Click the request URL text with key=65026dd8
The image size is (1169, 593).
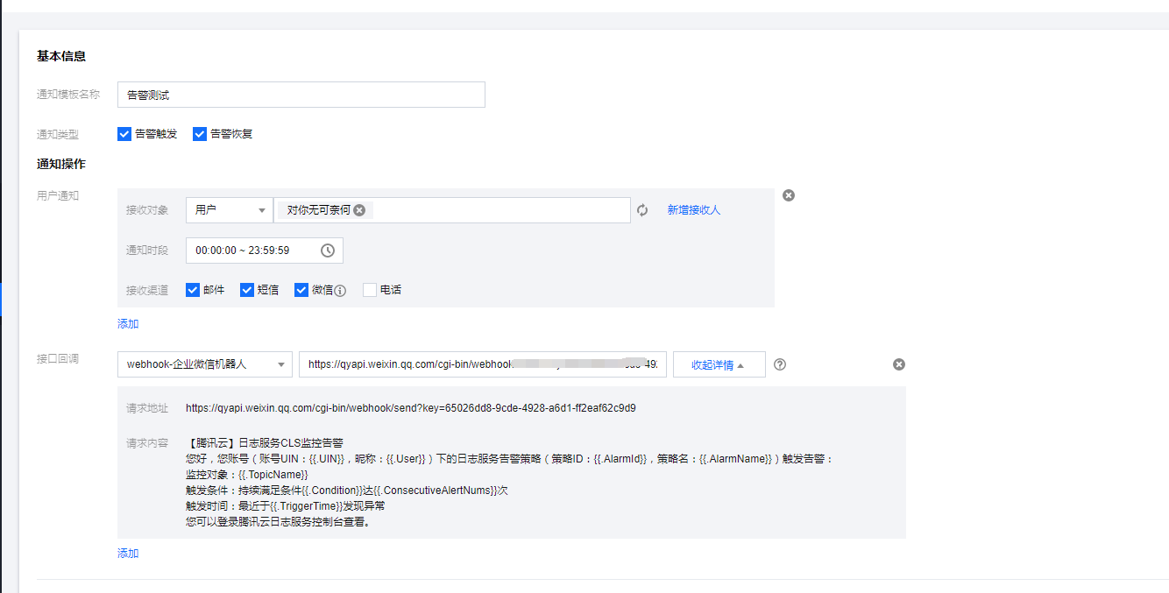(x=411, y=408)
